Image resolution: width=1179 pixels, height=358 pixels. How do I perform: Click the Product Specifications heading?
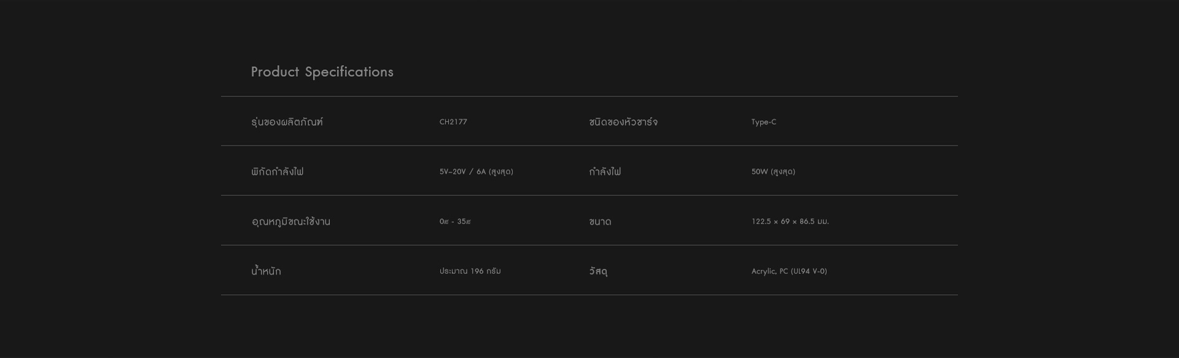click(x=322, y=72)
